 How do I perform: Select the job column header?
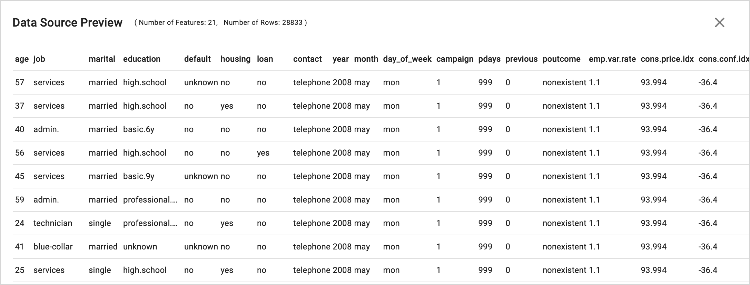(39, 59)
